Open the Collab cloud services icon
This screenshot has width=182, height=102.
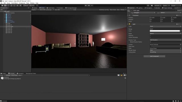click(x=152, y=6)
